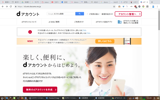Click the CSS extension icon

[131, 6]
